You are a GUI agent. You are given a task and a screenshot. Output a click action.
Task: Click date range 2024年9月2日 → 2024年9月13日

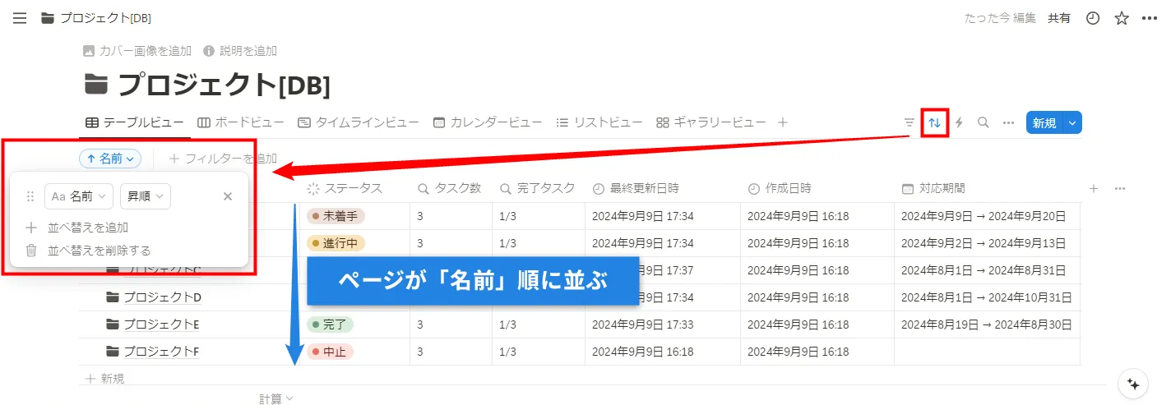984,243
